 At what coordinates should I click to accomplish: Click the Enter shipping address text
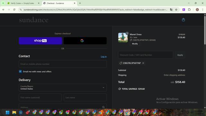point(174,75)
